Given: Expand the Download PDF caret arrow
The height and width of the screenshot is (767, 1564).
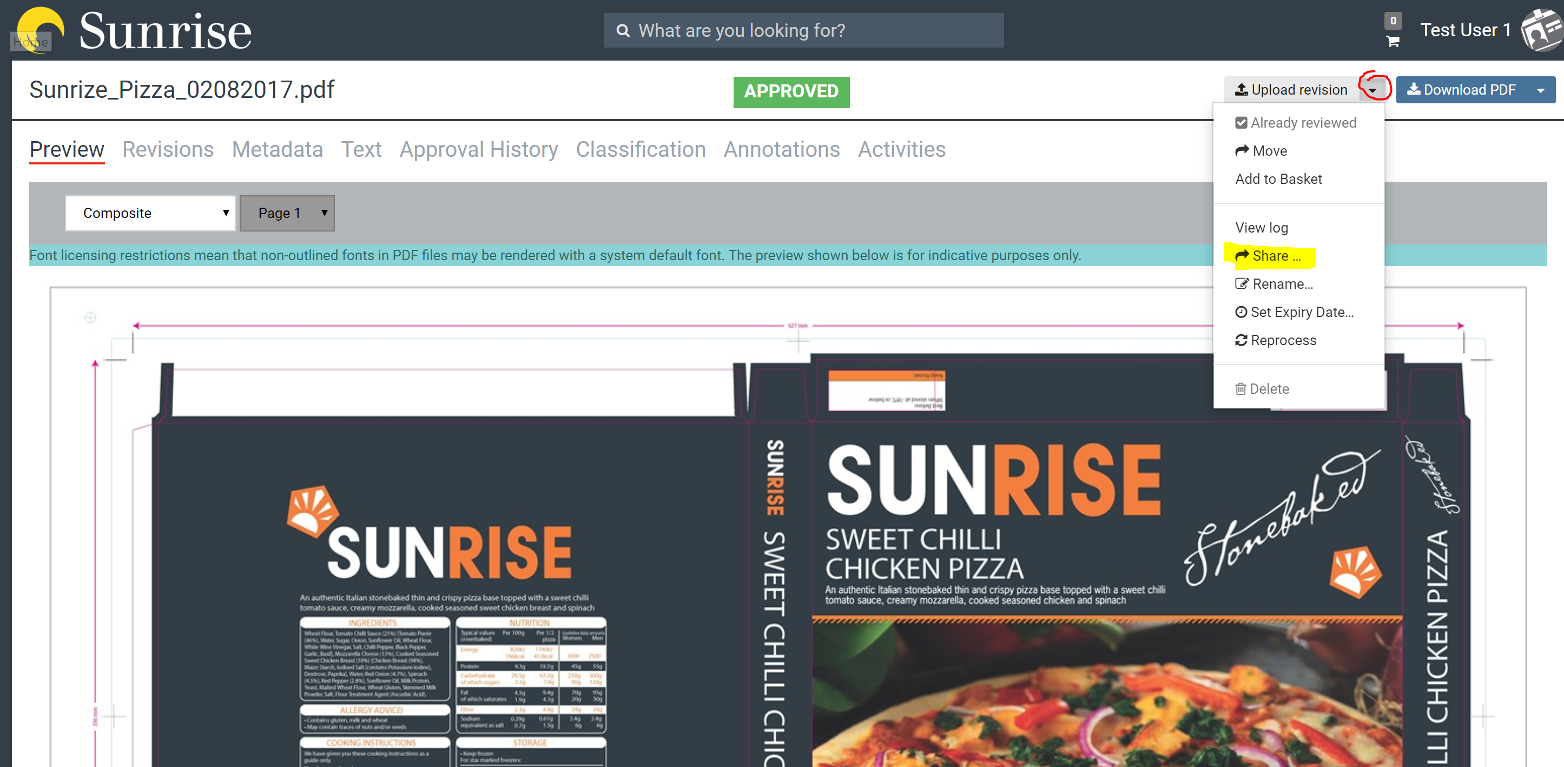Looking at the screenshot, I should click(1540, 90).
